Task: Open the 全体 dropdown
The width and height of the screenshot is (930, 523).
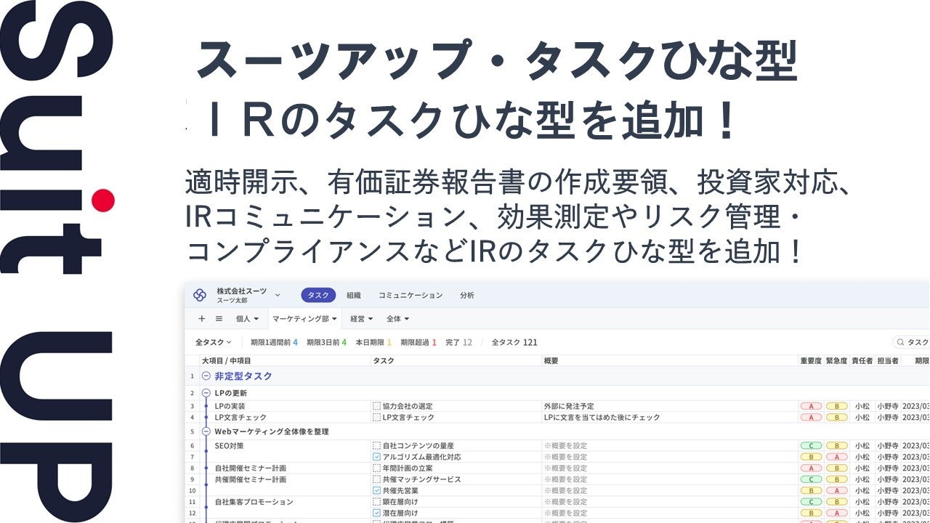Action: tap(397, 318)
